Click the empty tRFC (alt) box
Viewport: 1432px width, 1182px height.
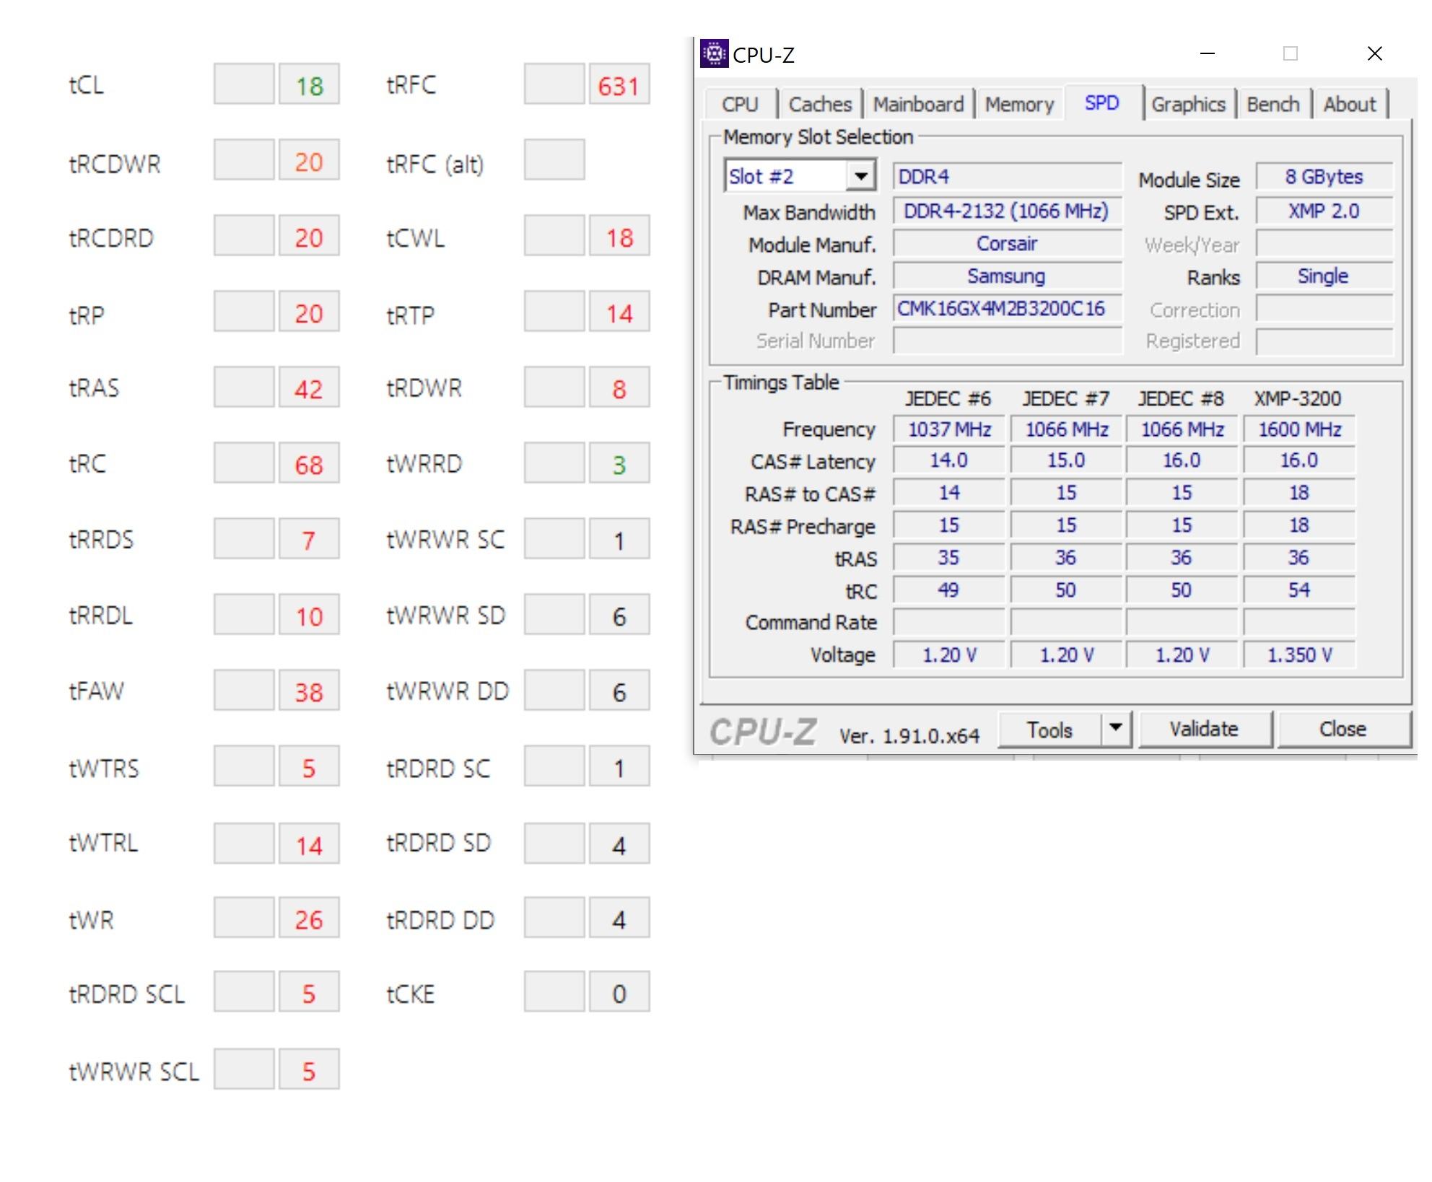tap(554, 159)
